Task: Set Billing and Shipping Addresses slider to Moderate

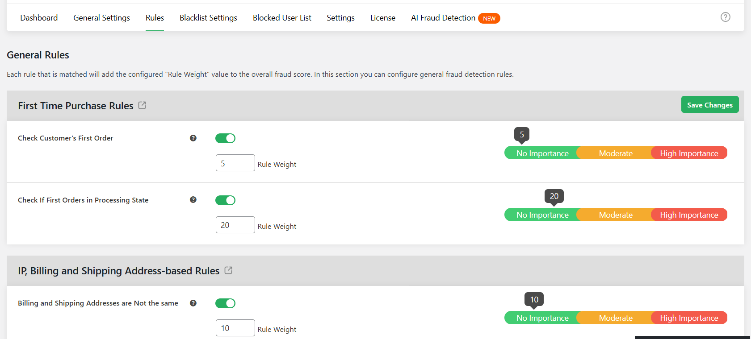Action: click(616, 318)
